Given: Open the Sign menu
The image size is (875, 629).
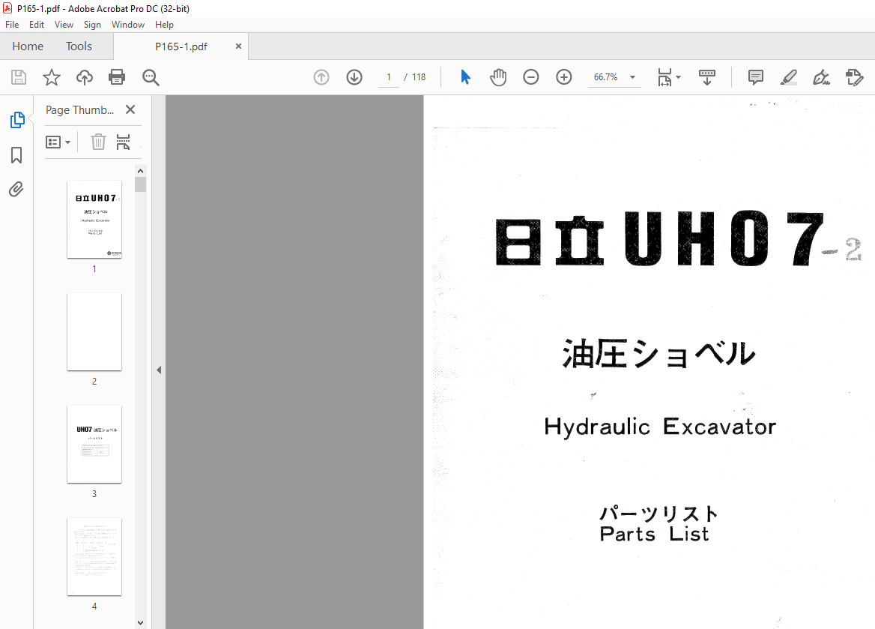Looking at the screenshot, I should (92, 25).
